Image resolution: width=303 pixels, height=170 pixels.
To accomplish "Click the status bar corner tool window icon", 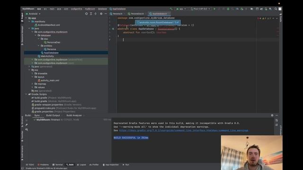I will click(22, 168).
